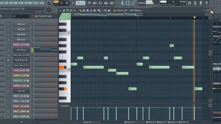Click the one-click audio recording microphone
Image resolution: width=221 pixels, height=124 pixels.
pyautogui.click(x=201, y=3)
